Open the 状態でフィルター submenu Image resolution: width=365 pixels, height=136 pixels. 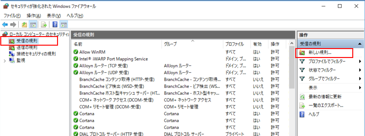(x=360, y=70)
